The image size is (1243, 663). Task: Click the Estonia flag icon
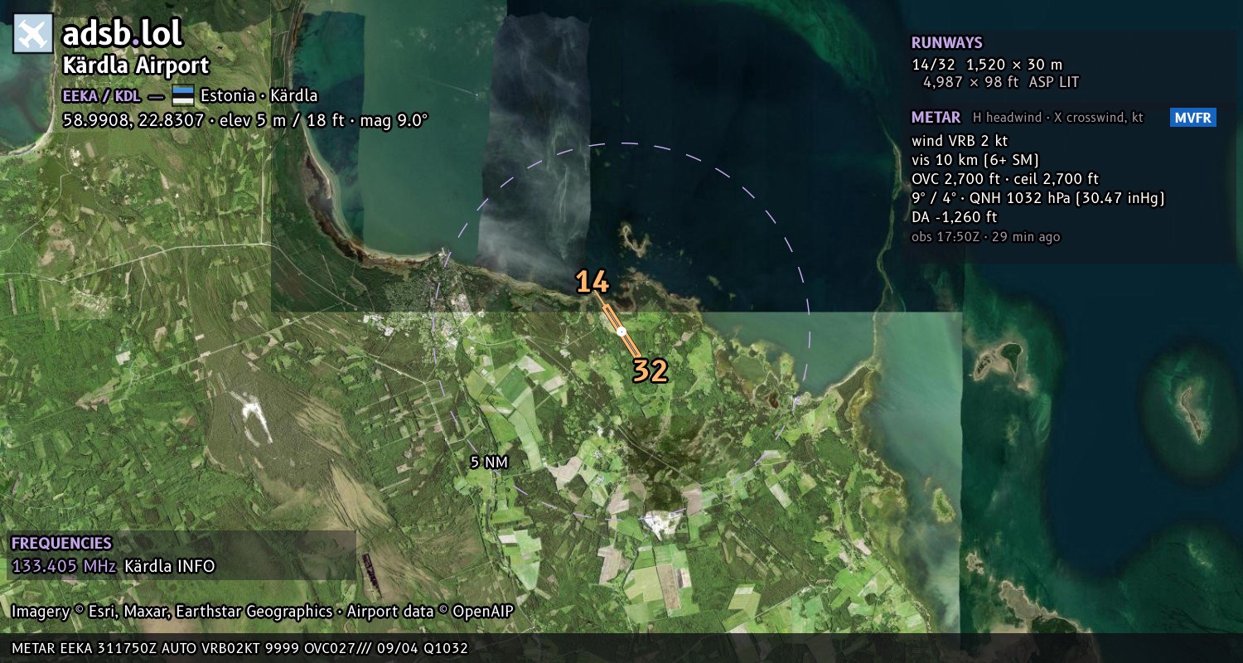pos(183,95)
